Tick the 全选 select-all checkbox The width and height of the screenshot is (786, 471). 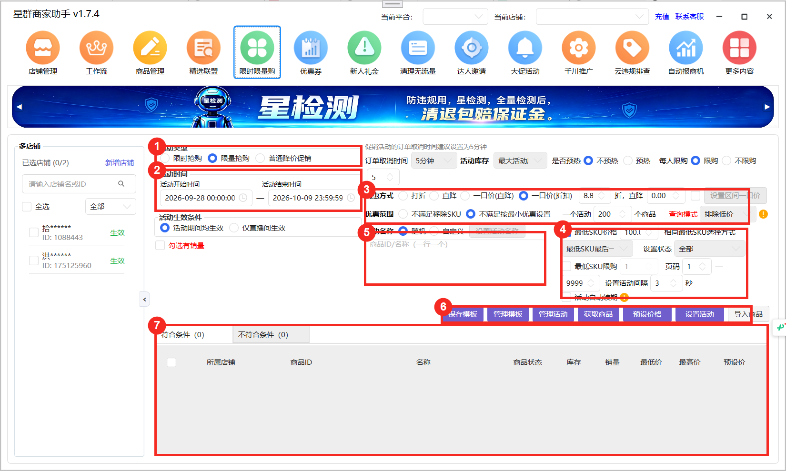click(27, 207)
